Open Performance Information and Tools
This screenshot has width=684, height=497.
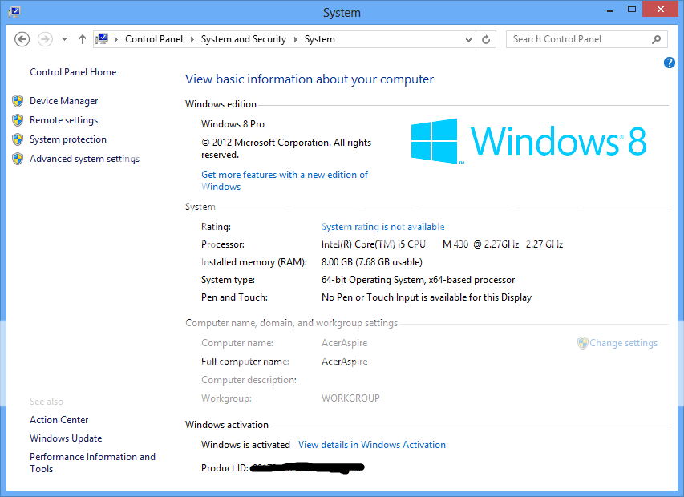point(92,463)
